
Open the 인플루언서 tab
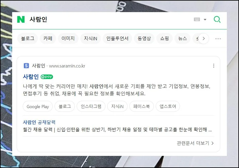[117, 38]
